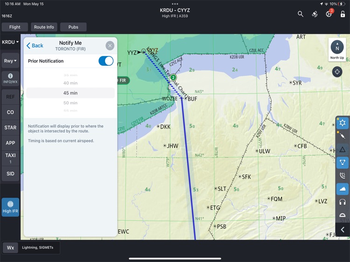The height and width of the screenshot is (262, 350).
Task: Open the Rwy runway dropdown
Action: pyautogui.click(x=10, y=61)
